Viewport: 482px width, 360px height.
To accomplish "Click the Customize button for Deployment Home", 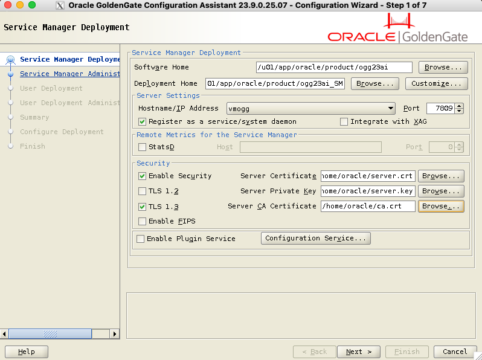I will (436, 83).
